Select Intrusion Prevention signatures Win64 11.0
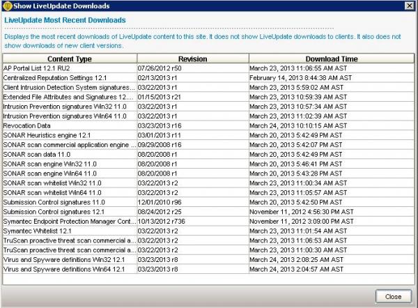 208,116
